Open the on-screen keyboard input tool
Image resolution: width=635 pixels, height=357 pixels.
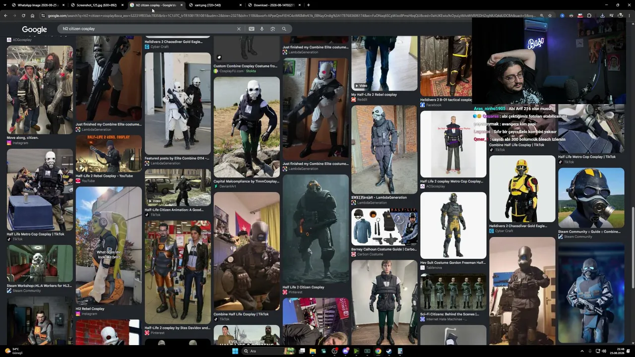[x=252, y=29]
